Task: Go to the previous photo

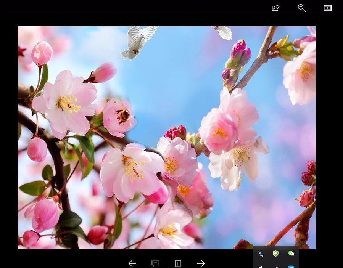Action: [132, 263]
